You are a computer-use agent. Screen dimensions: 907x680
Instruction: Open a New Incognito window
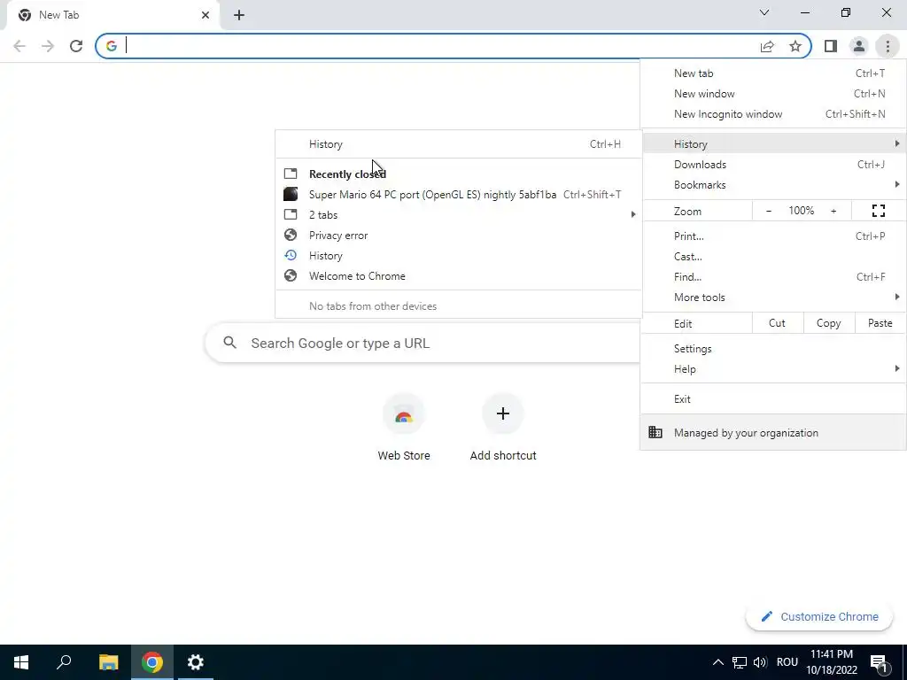773,114
